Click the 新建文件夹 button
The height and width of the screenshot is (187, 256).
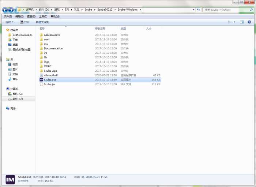[x=42, y=22]
